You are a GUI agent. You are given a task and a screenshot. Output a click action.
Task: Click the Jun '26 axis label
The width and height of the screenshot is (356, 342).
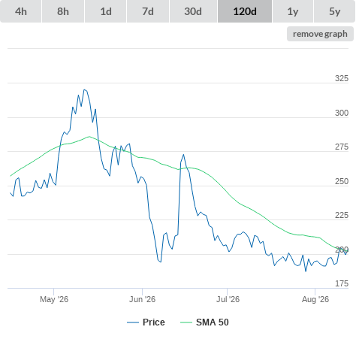(142, 299)
